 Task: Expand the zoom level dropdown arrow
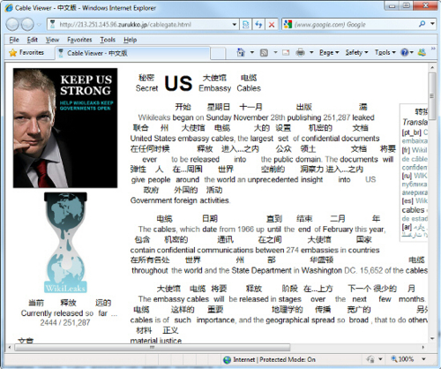click(x=423, y=359)
